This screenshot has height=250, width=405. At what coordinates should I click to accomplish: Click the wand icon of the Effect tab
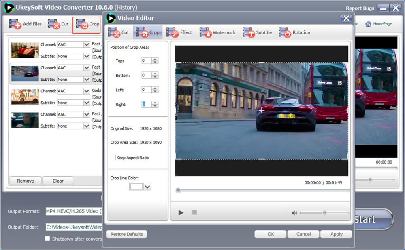tap(173, 32)
